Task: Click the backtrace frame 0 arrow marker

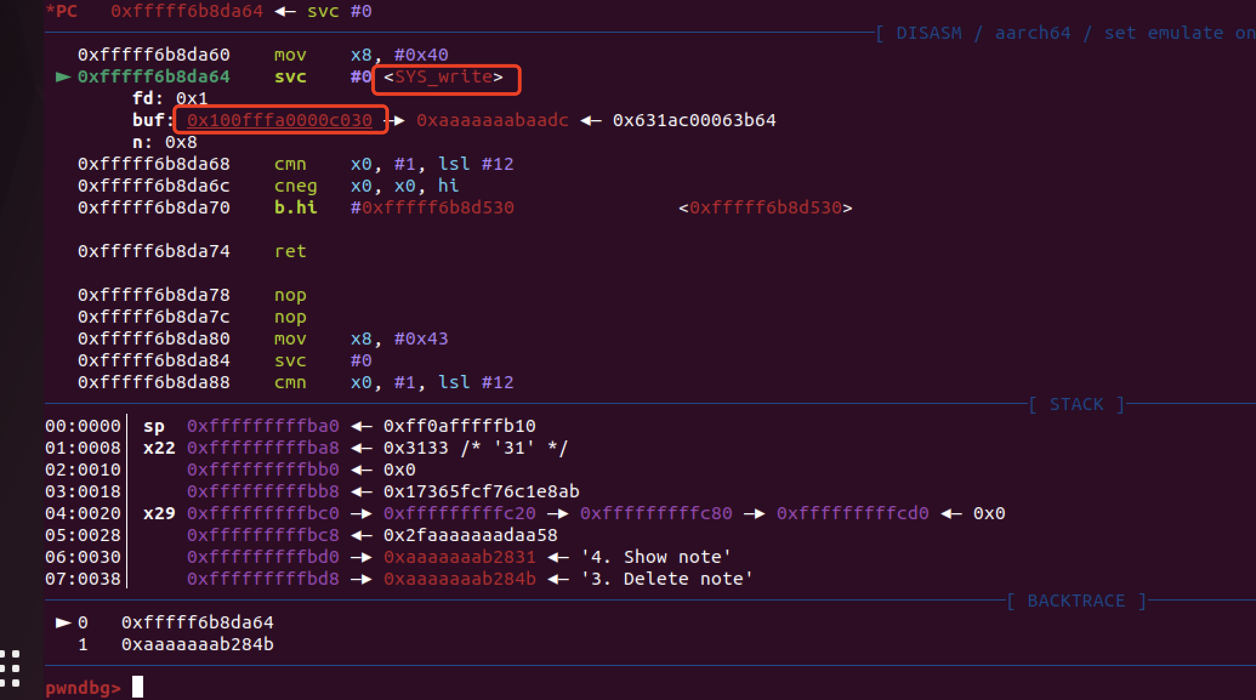Action: [x=63, y=622]
